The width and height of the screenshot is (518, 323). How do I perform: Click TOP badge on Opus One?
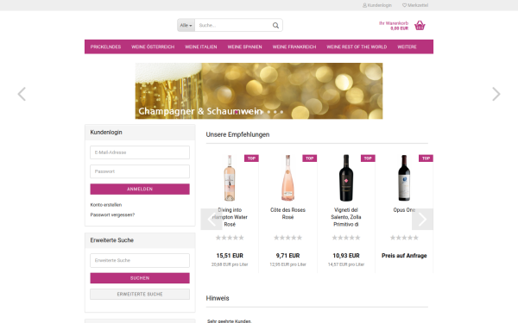426,158
